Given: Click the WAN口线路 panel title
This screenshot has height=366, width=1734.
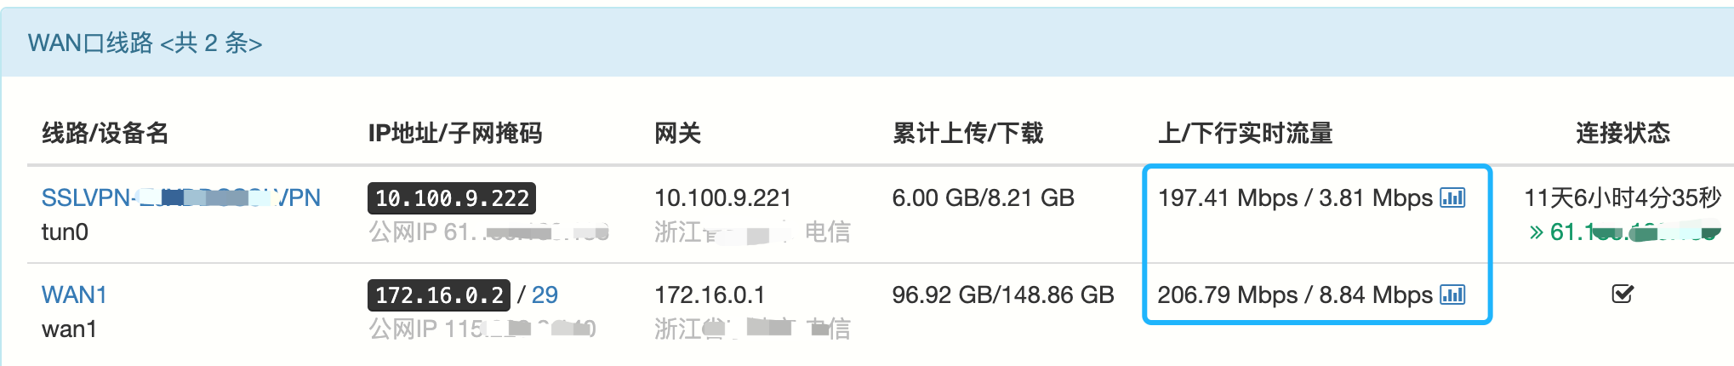Looking at the screenshot, I should (145, 43).
